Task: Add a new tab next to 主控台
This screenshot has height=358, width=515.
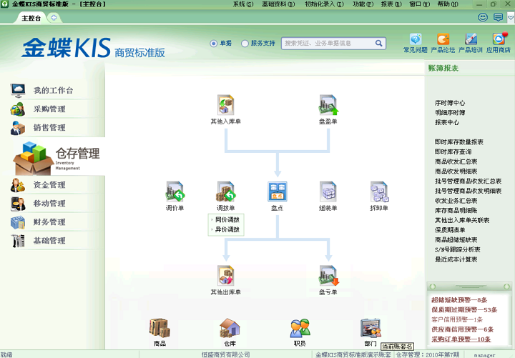Action: coord(54,17)
